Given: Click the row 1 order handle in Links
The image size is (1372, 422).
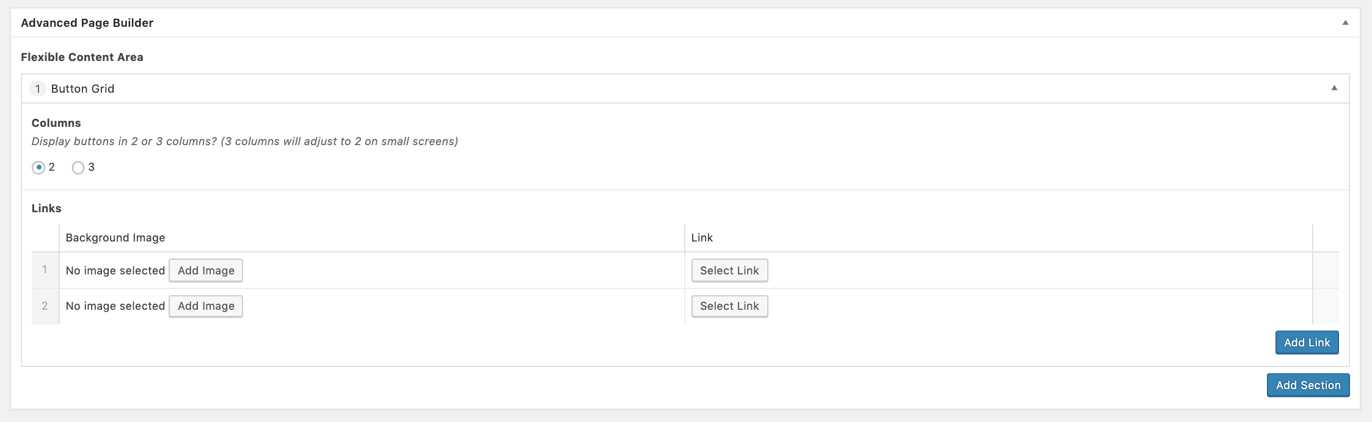Looking at the screenshot, I should (x=45, y=270).
